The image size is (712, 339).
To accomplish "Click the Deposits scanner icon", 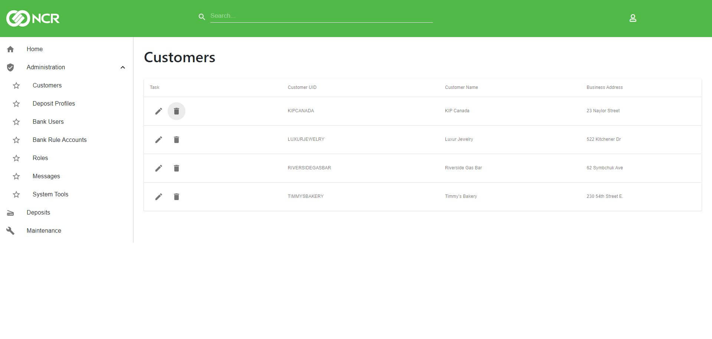I will pos(10,213).
